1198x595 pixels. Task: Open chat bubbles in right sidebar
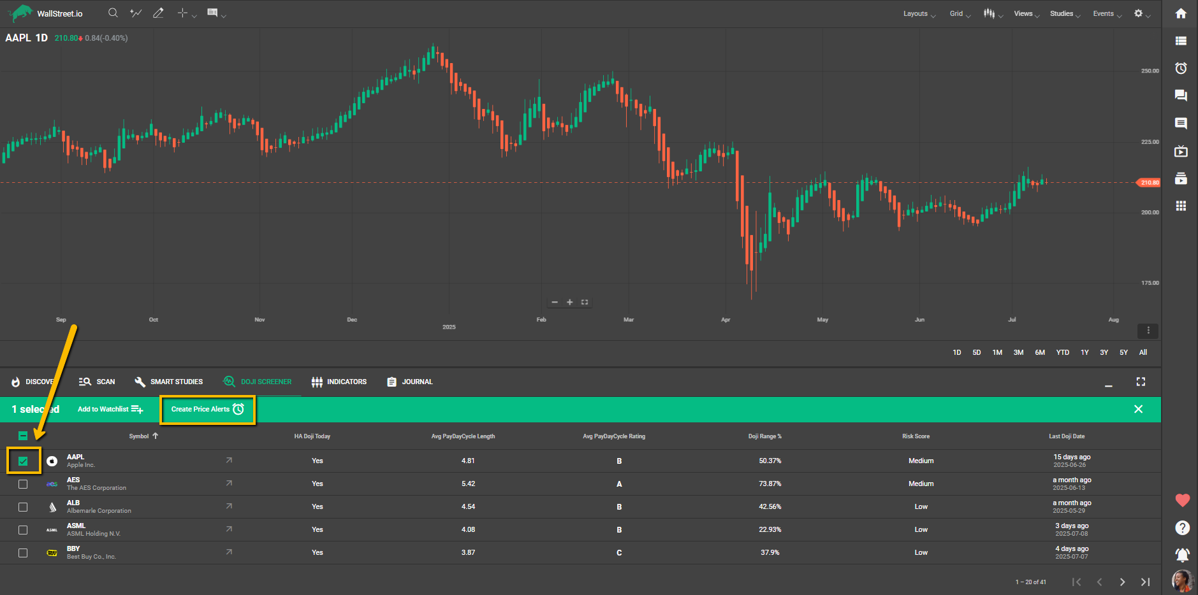pos(1181,96)
